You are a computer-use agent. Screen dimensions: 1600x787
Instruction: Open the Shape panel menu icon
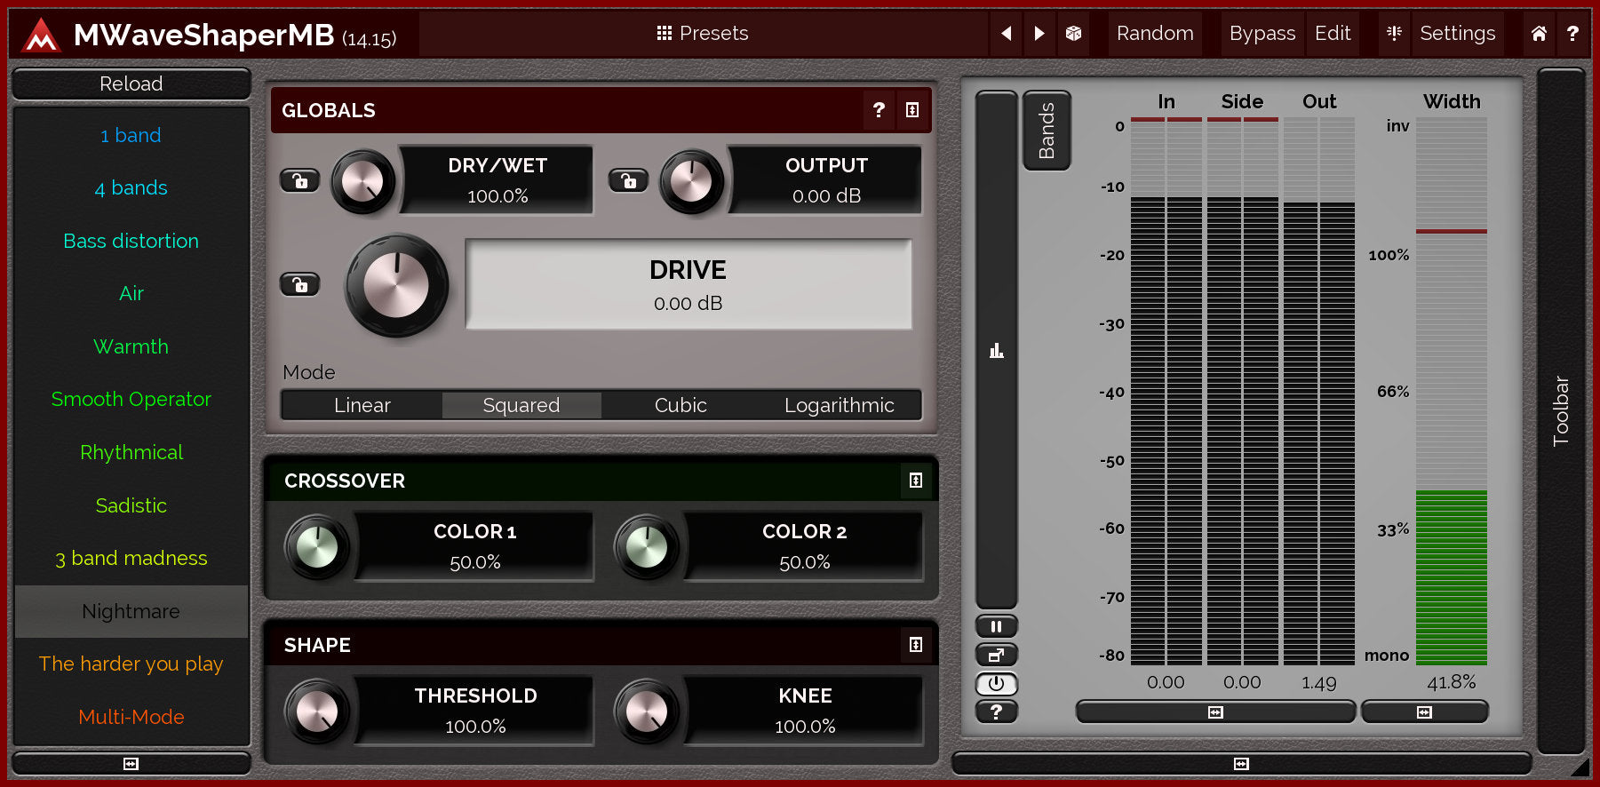[915, 645]
